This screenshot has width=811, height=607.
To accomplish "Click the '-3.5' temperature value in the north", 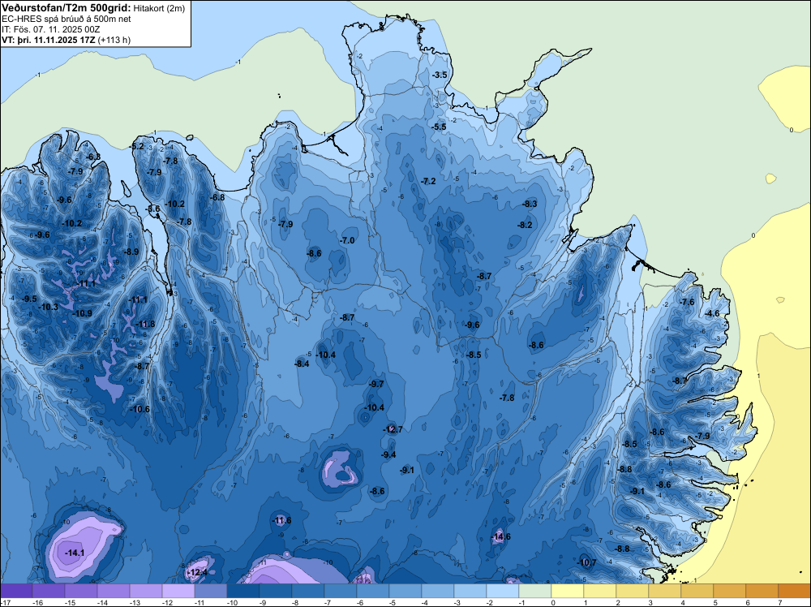I will tap(439, 75).
